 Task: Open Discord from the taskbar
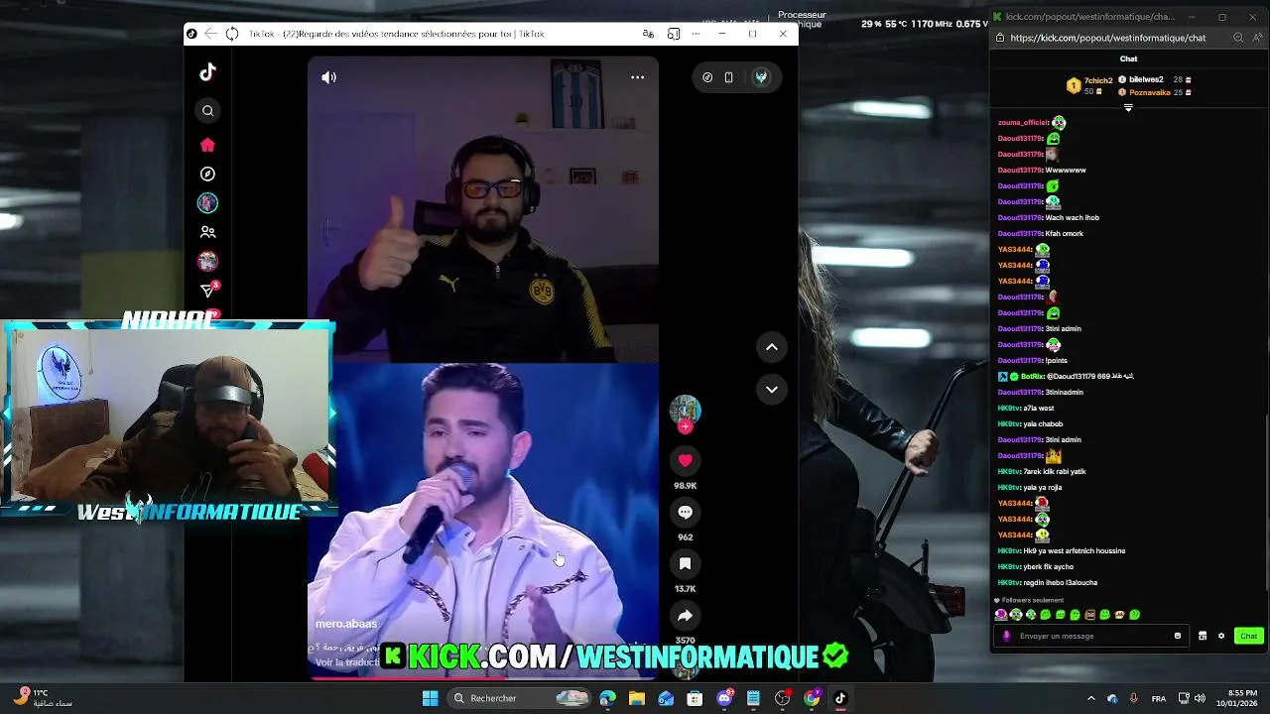pos(724,698)
